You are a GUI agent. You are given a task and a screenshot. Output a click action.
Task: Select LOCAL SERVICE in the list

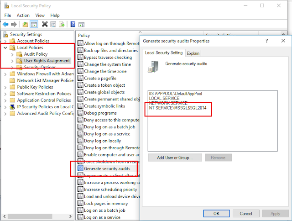(164, 98)
